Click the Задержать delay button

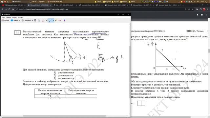[26, 20]
